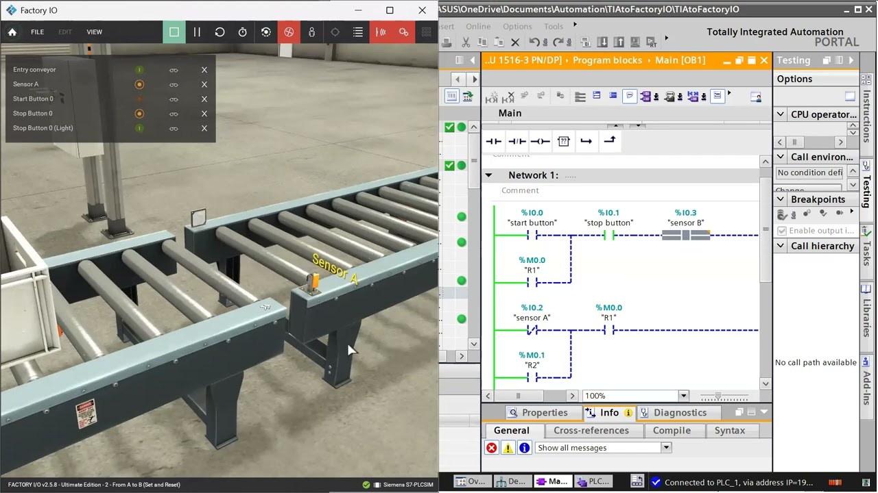This screenshot has height=493, width=878.
Task: Collapse Call environment section
Action: pyautogui.click(x=781, y=157)
